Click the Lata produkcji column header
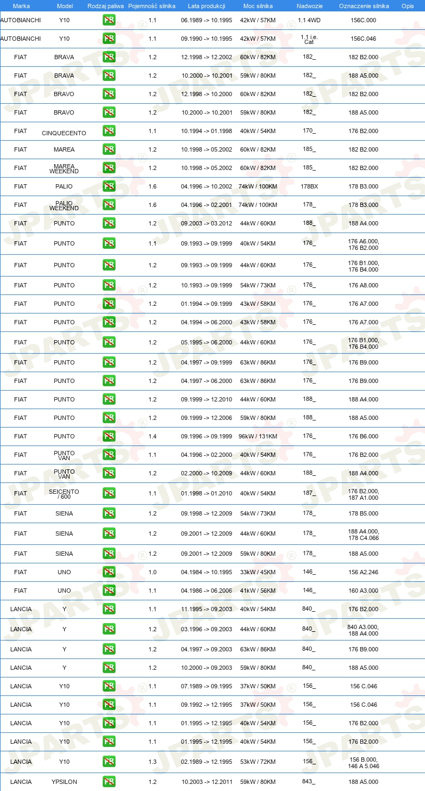The image size is (425, 791). click(x=207, y=6)
